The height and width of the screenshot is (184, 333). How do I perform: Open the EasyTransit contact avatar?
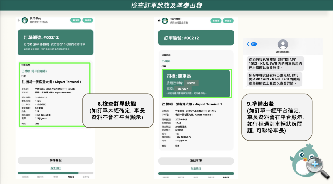tap(283, 44)
